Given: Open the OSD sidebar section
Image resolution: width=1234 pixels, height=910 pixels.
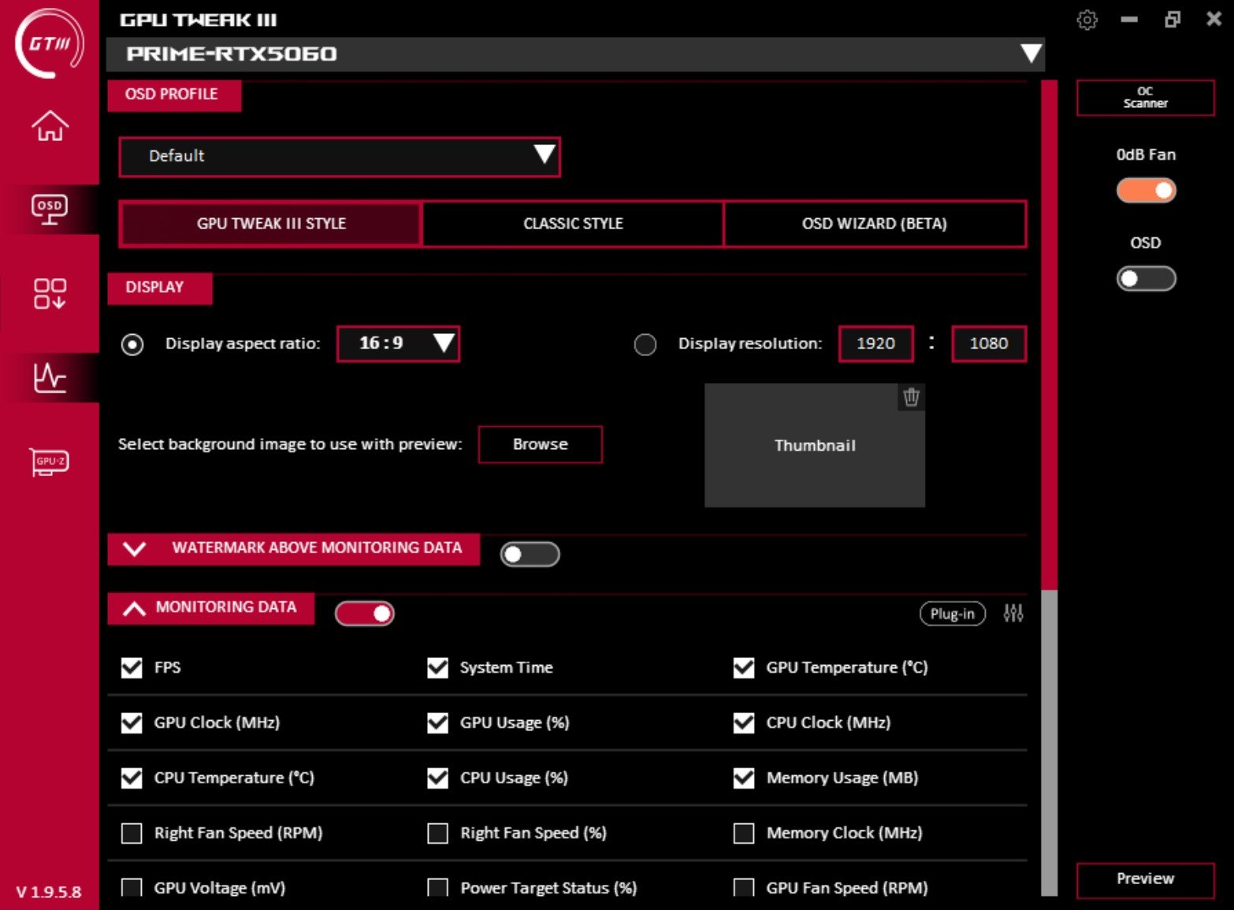Looking at the screenshot, I should click(x=50, y=210).
